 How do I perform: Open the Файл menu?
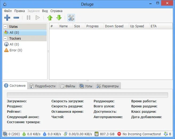click(x=8, y=11)
